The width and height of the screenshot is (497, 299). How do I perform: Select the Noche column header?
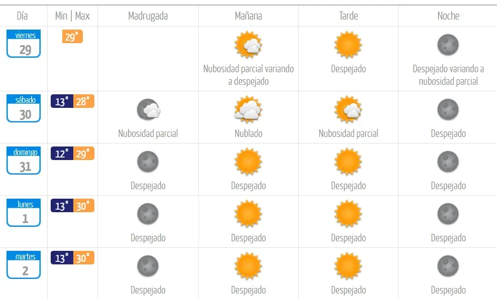448,16
